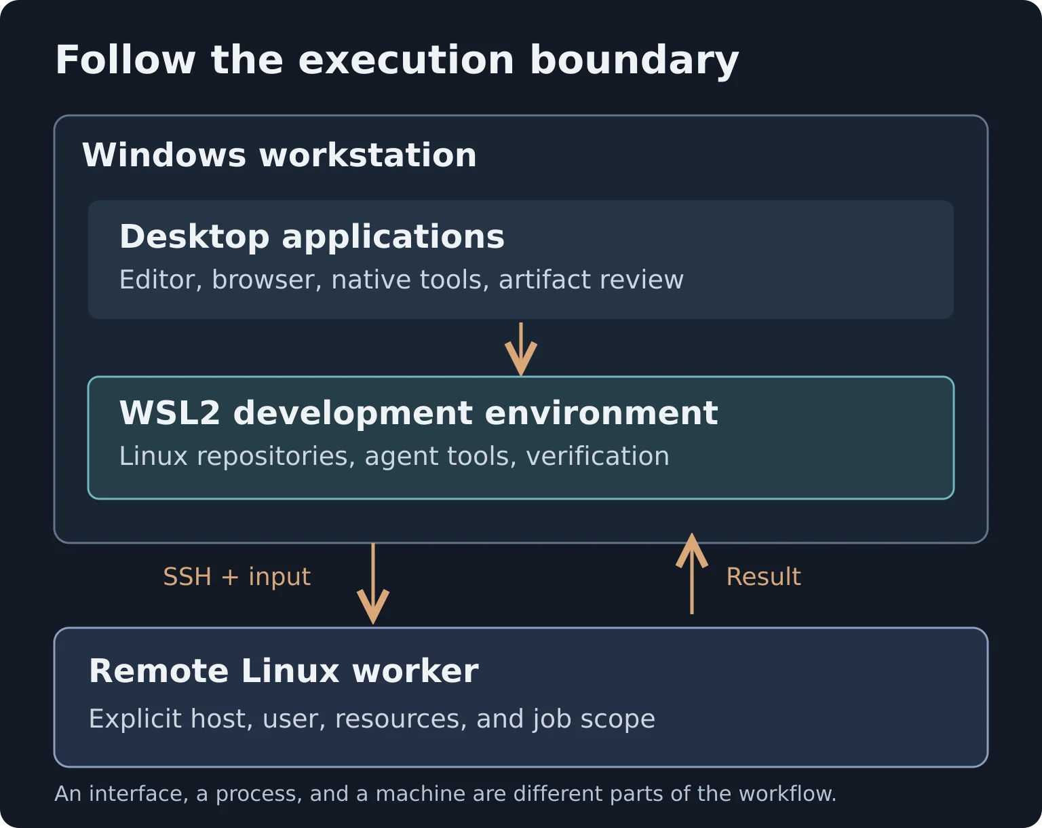Click 'Explicit host, user, resources, and job scope'
Viewport: 1042px width, 828px height.
tap(372, 719)
